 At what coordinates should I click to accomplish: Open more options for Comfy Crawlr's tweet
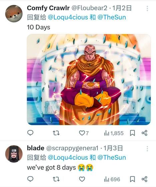point(147,8)
